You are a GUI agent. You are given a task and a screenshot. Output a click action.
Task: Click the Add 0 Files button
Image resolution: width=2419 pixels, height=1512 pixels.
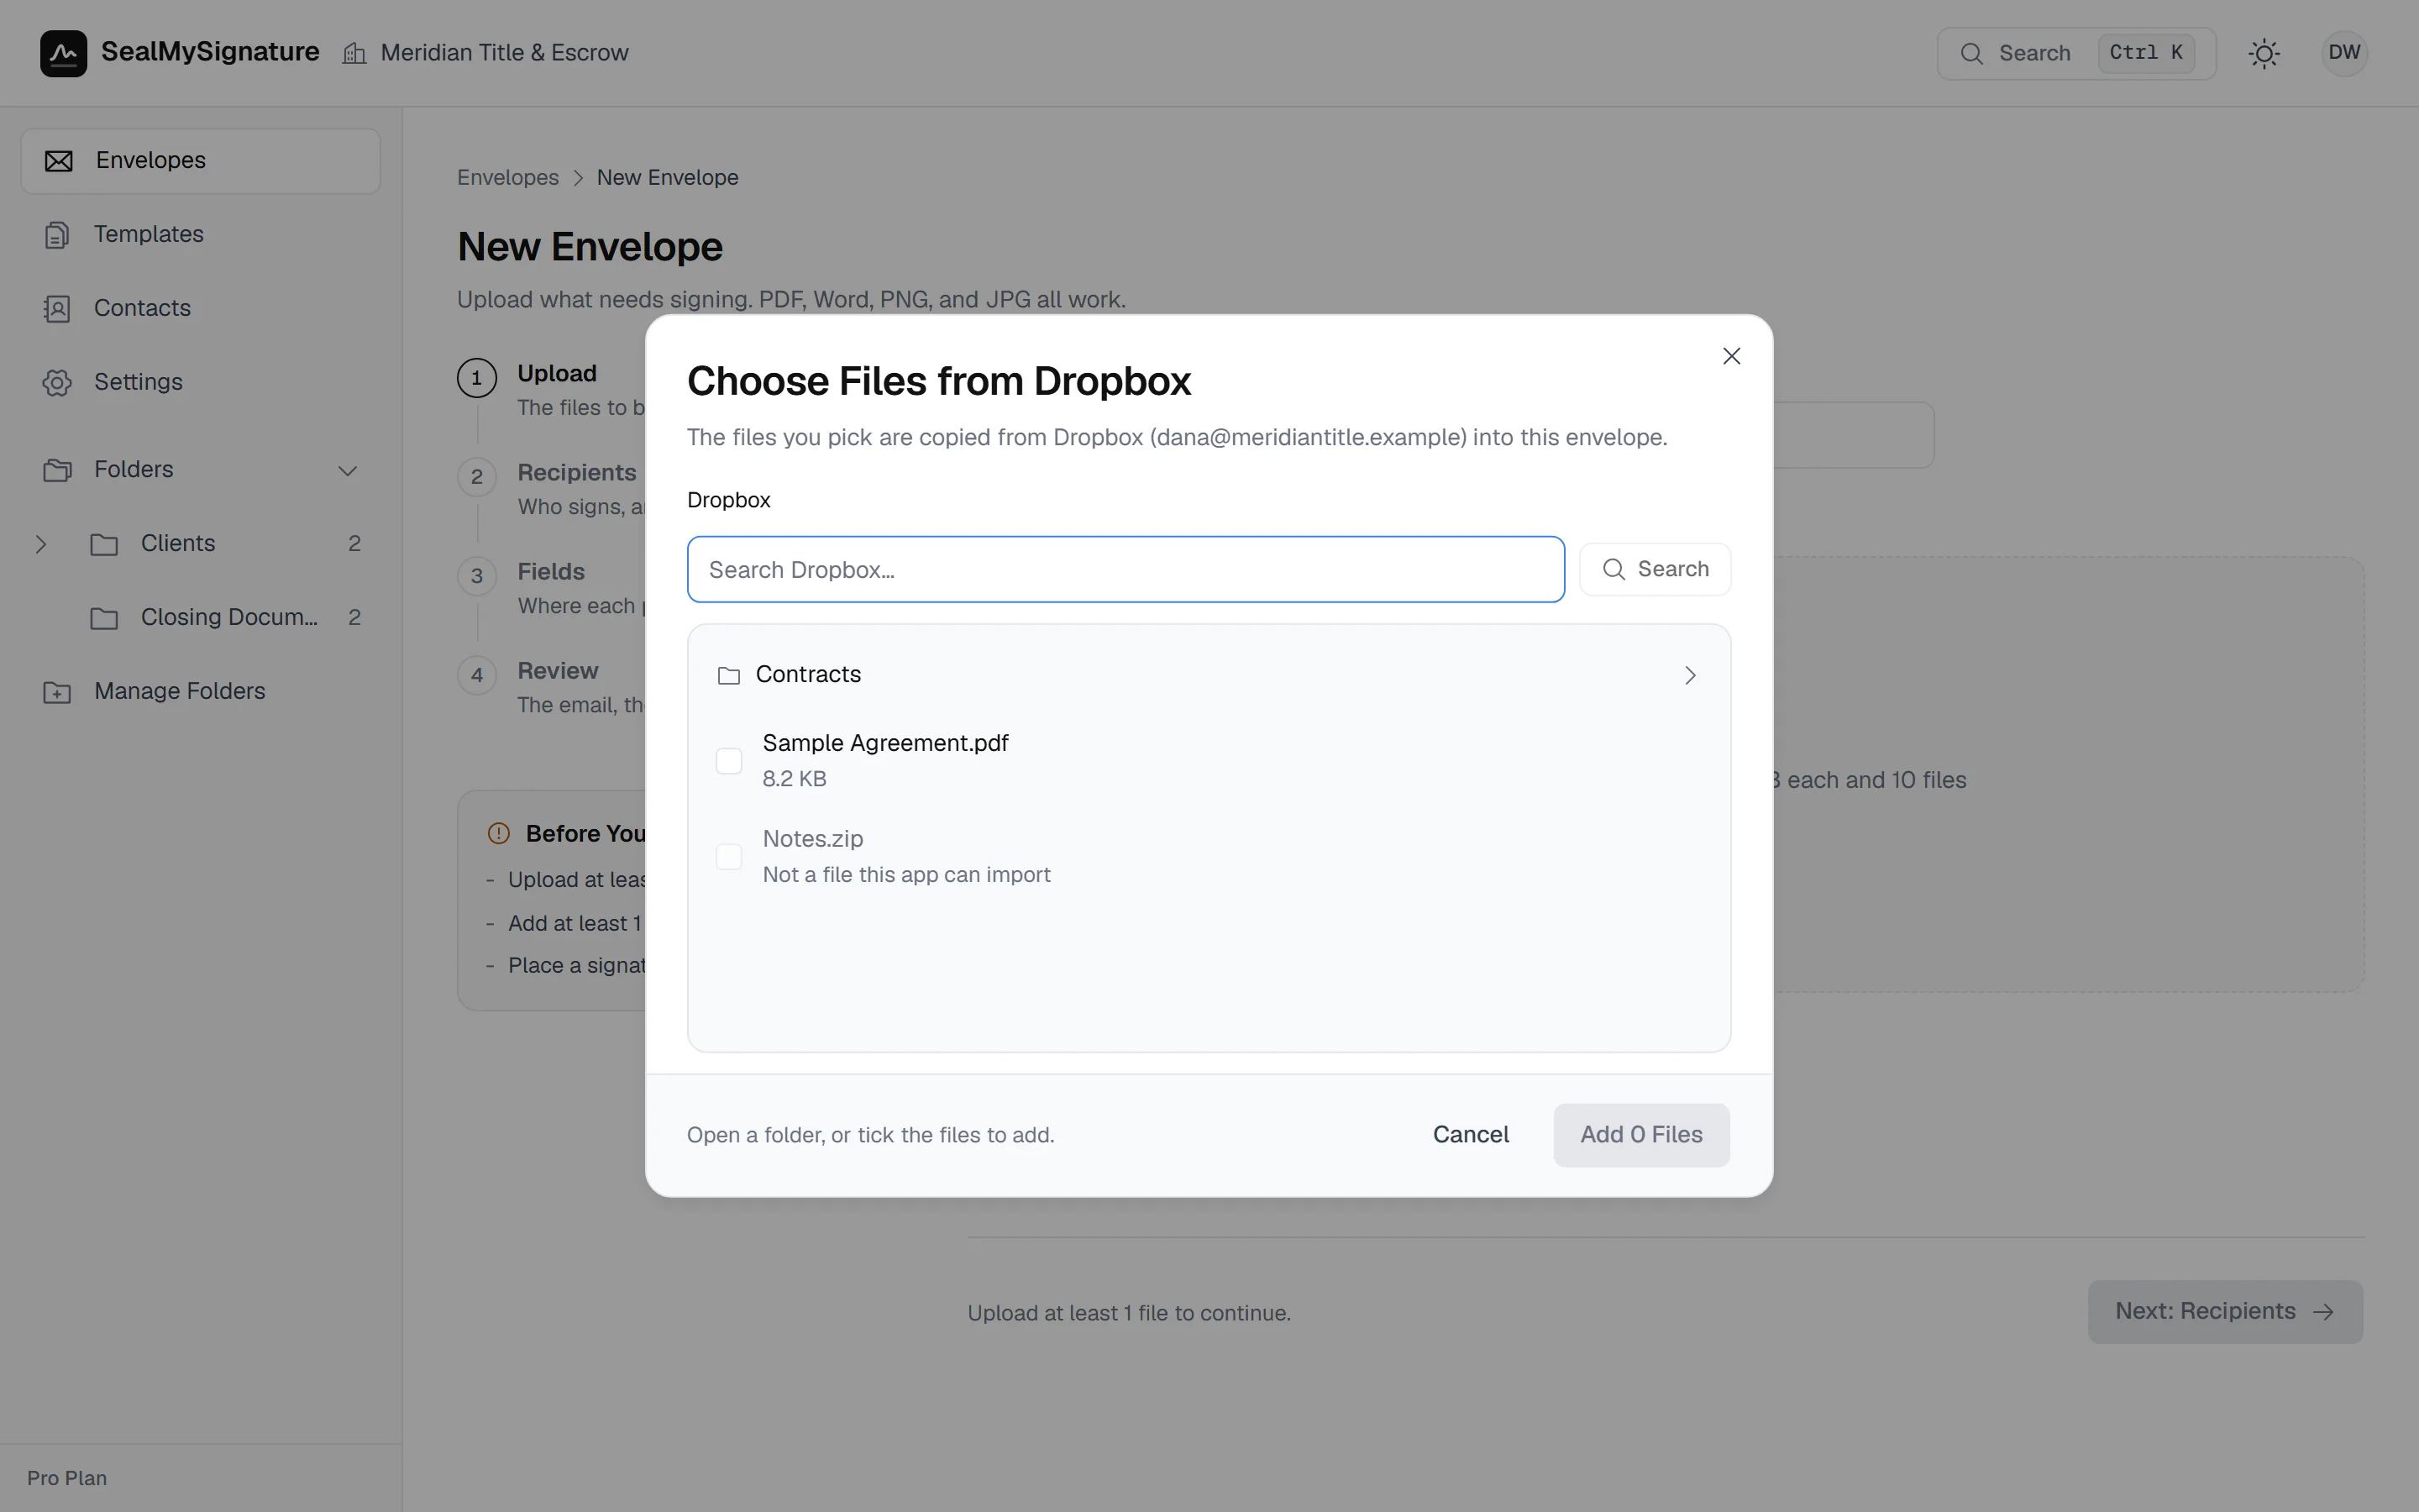click(x=1641, y=1135)
